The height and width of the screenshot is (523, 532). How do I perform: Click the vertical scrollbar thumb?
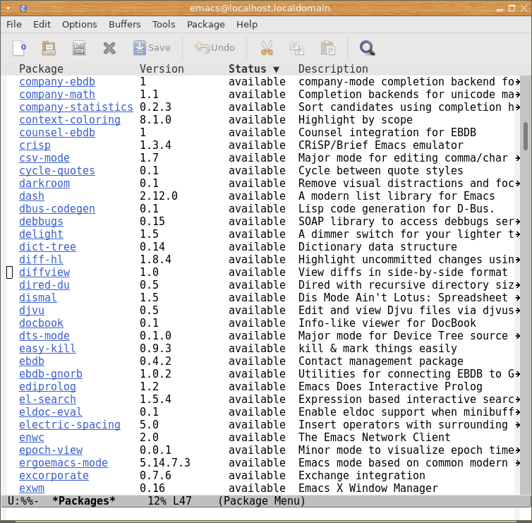coord(526,136)
